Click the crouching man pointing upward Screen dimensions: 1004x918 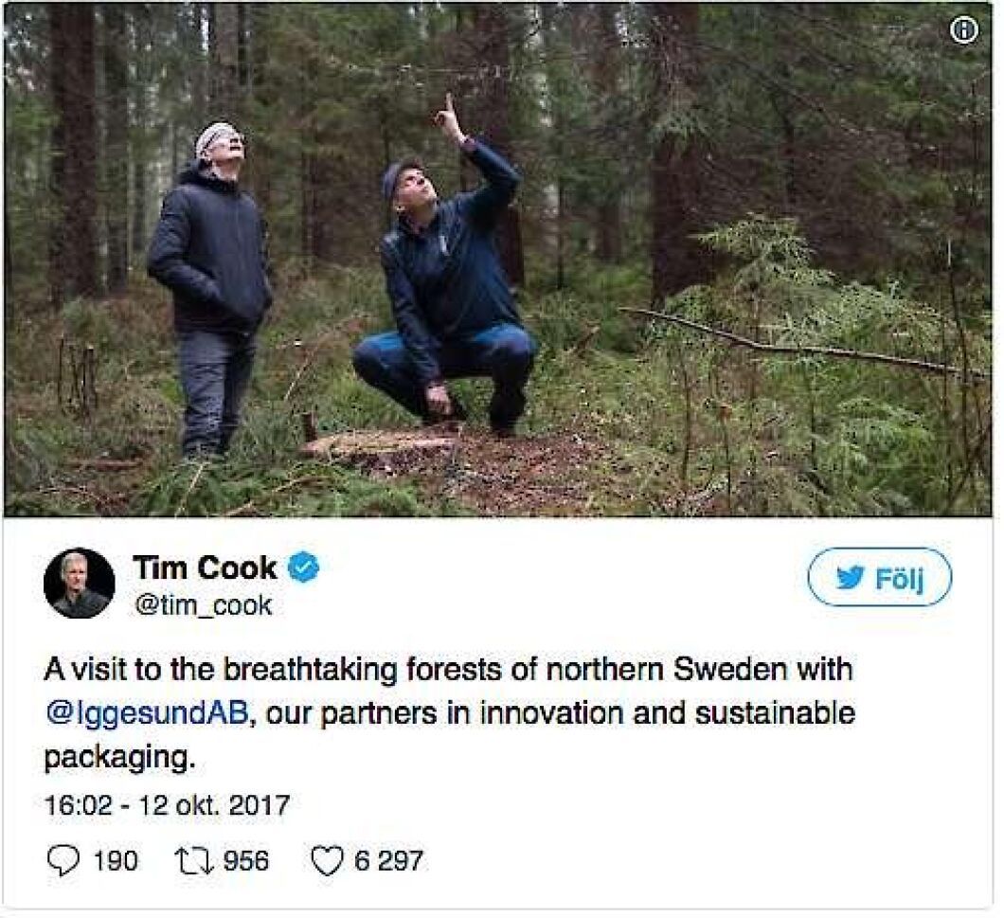(x=451, y=284)
